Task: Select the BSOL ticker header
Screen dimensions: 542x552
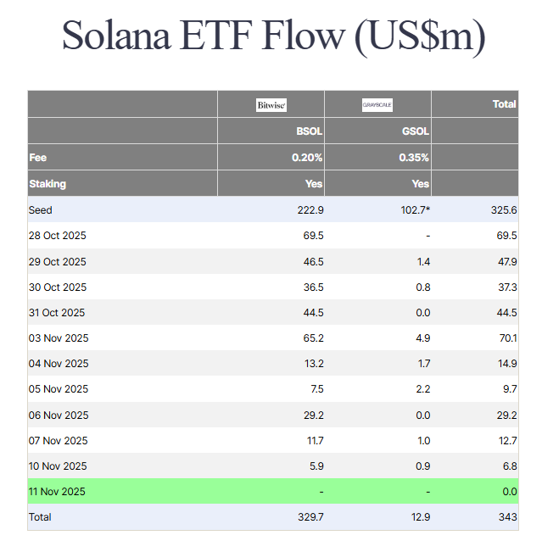Action: (x=307, y=131)
